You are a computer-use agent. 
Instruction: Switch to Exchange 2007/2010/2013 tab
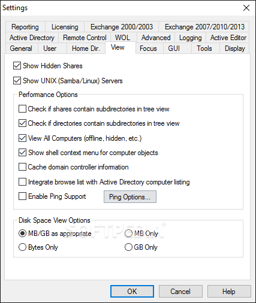tap(204, 27)
